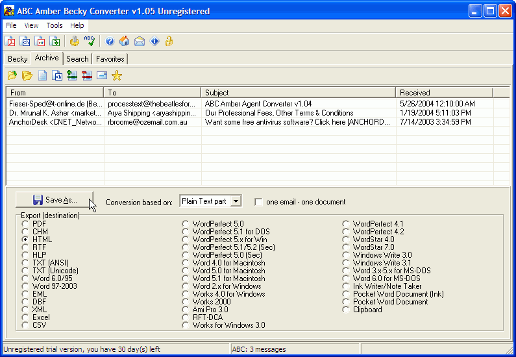Click the remove messages red minus icon
This screenshot has height=357, width=516.
pyautogui.click(x=87, y=75)
